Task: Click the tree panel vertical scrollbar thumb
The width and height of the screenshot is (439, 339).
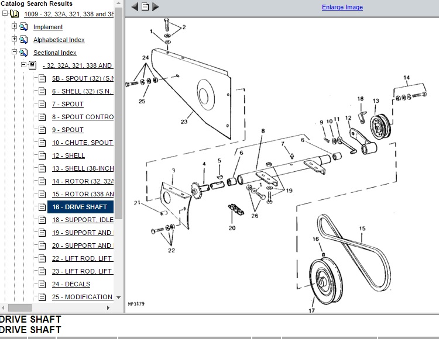Action: pyautogui.click(x=119, y=111)
